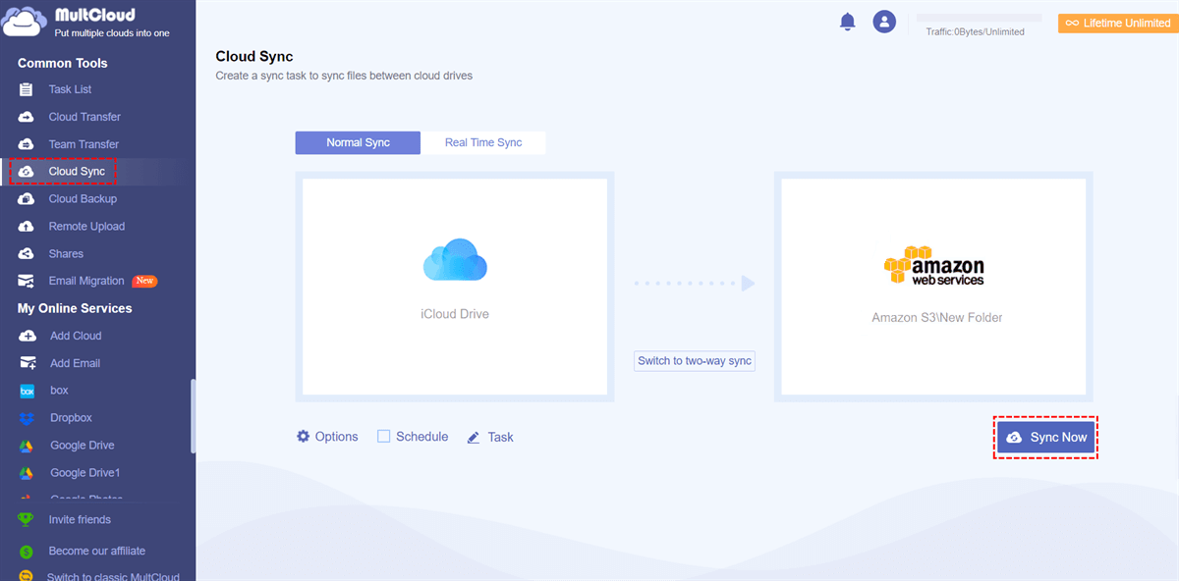The width and height of the screenshot is (1179, 581).
Task: Click the Team Transfer icon
Action: (27, 144)
